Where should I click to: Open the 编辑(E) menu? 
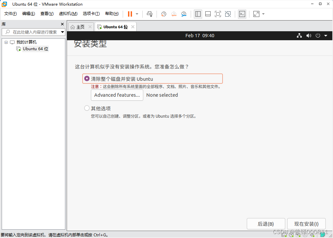[29, 14]
